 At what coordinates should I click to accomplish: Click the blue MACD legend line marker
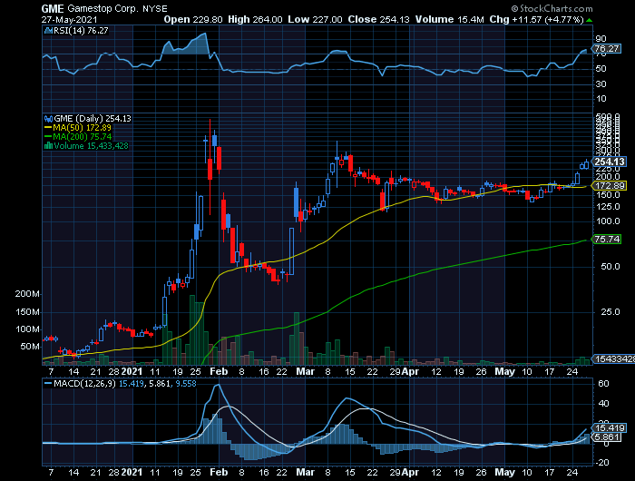[48, 383]
